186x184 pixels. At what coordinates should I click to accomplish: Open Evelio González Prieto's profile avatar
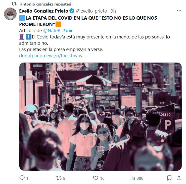pos(10,14)
